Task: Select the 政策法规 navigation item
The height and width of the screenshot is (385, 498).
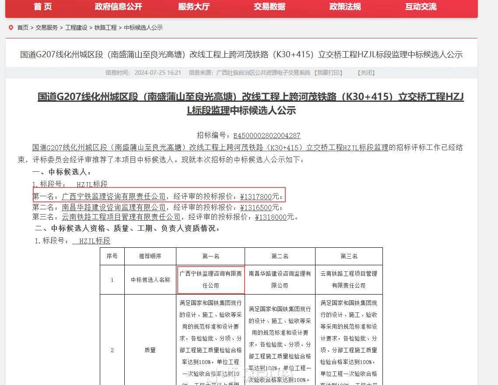Action: [345, 7]
